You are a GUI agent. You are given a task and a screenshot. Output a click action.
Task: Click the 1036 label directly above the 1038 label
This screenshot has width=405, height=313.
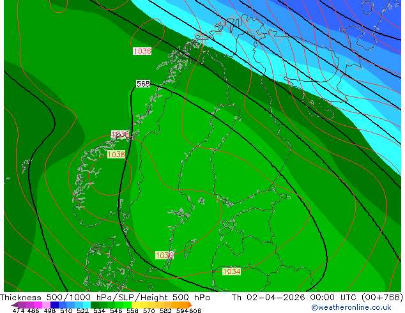coord(120,134)
